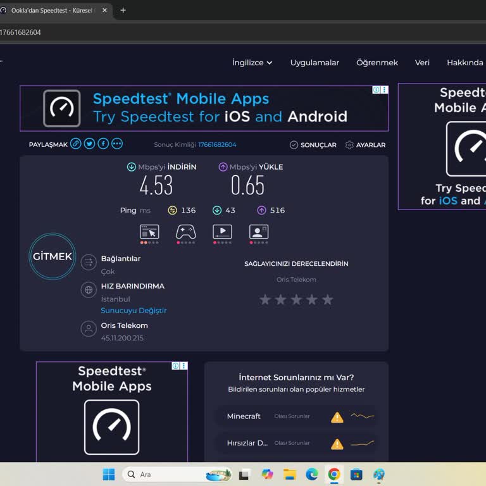
Task: Open SONUÇLAR results page
Action: pos(313,145)
